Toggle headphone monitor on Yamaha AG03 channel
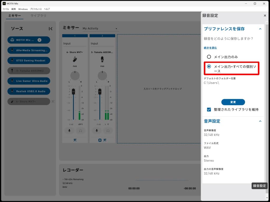This screenshot has height=202, width=270. (108, 130)
